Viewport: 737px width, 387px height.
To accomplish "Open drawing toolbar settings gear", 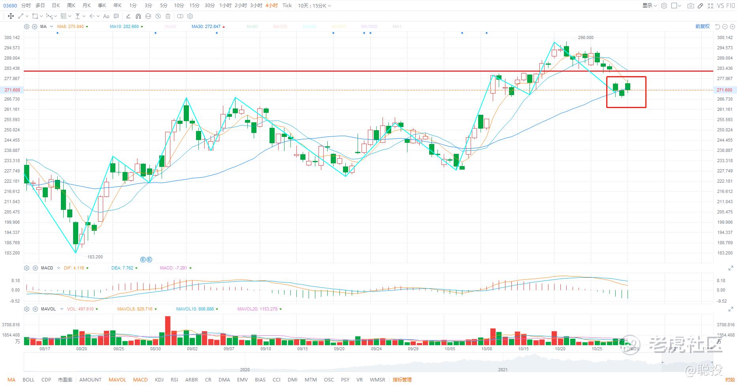I will tap(190, 16).
